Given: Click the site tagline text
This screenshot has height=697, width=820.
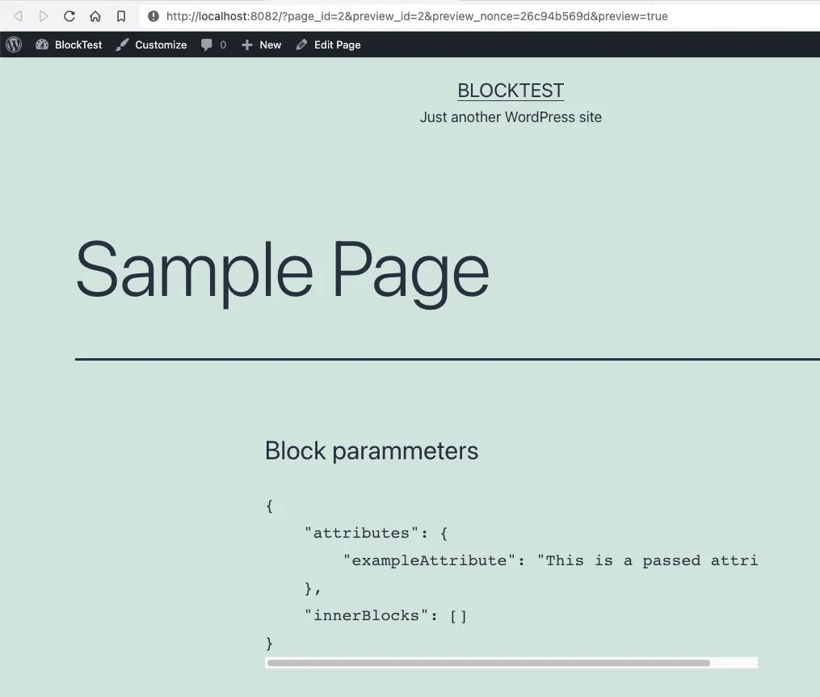Looking at the screenshot, I should point(511,117).
